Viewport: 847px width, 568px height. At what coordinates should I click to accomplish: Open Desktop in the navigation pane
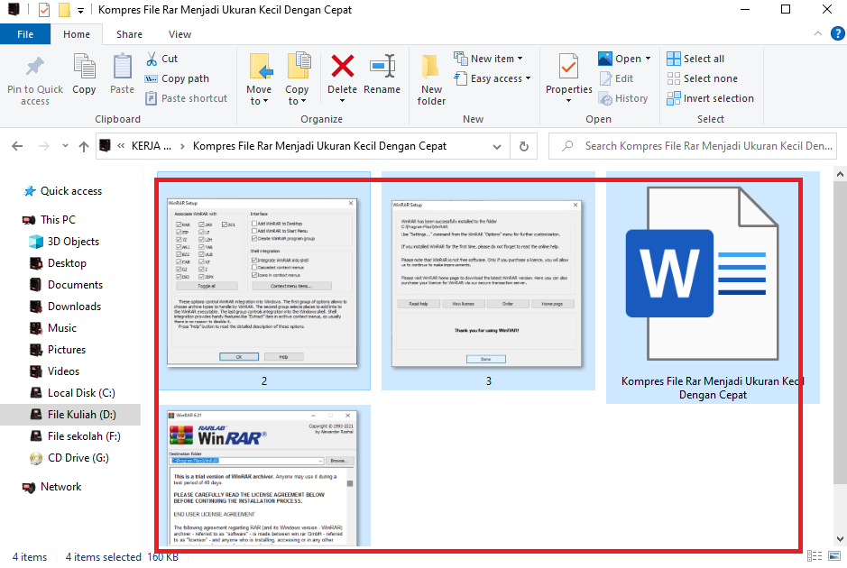[x=67, y=263]
